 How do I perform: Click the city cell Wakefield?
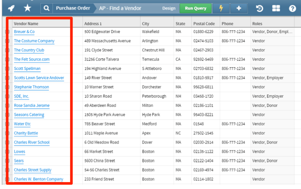coord(150,32)
